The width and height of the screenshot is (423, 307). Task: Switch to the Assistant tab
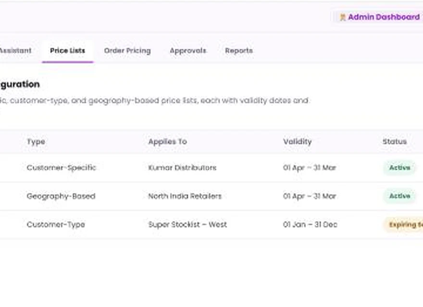coord(15,51)
